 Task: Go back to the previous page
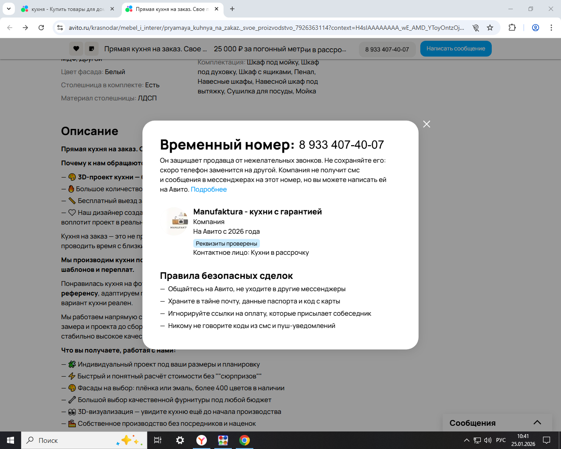[x=10, y=28]
